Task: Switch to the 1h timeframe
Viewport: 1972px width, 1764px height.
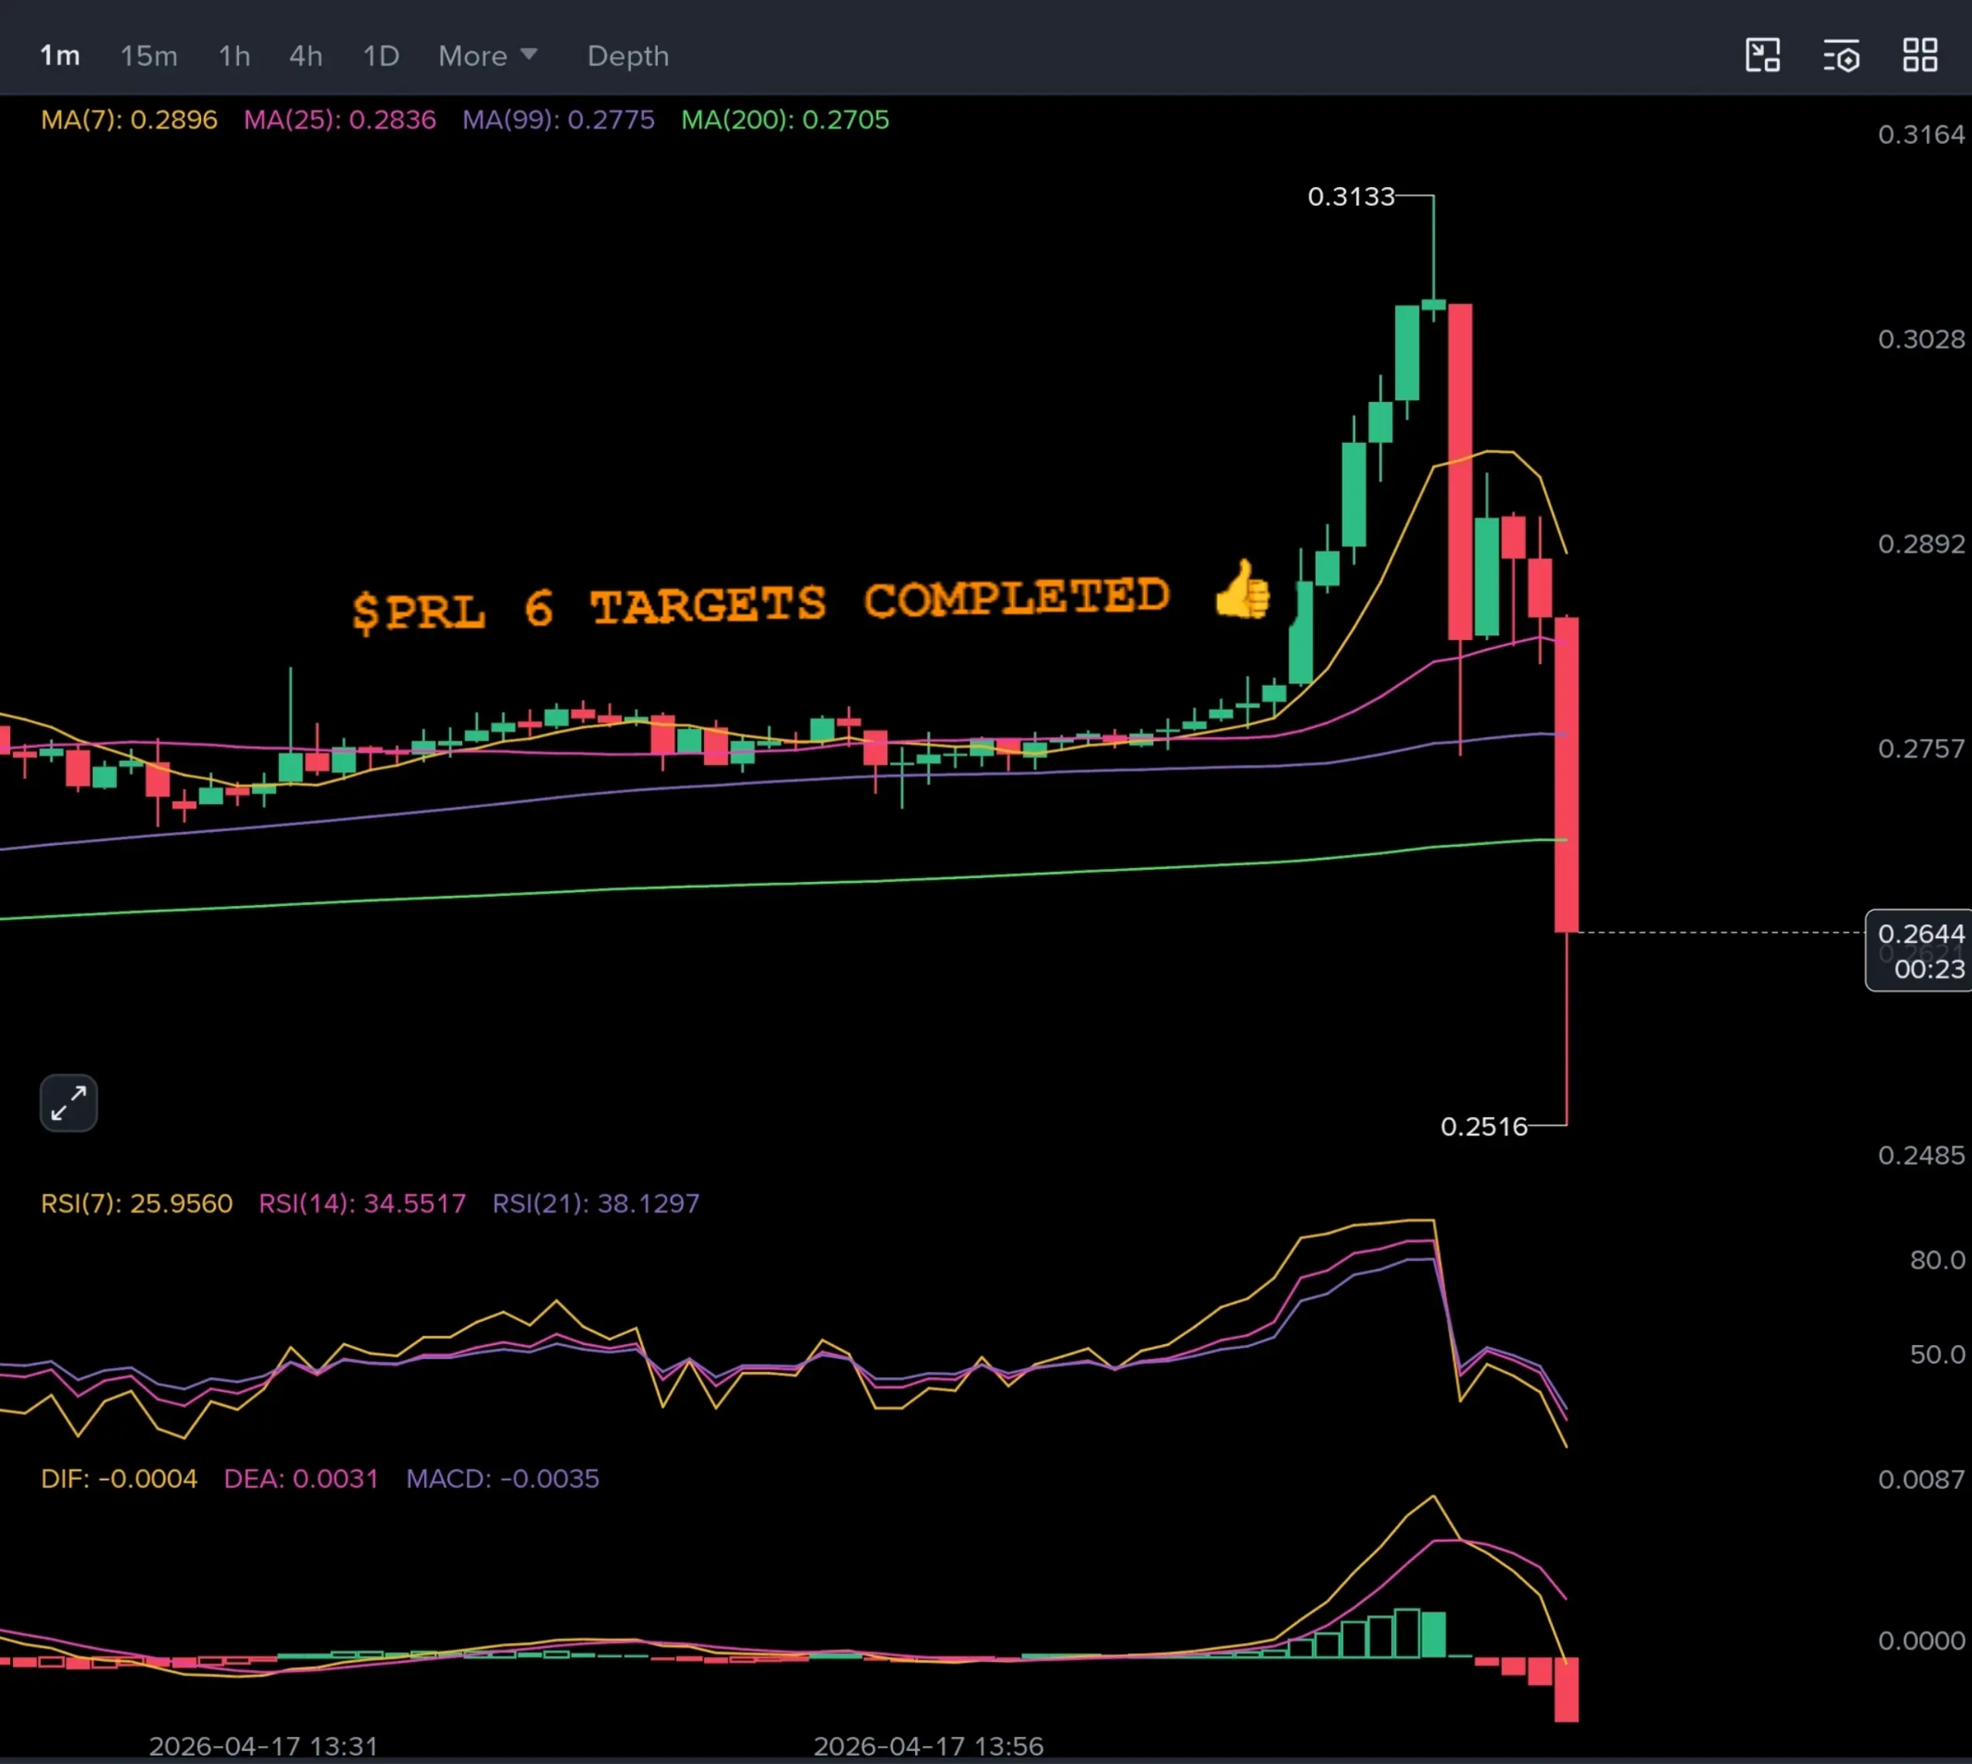Action: 233,56
